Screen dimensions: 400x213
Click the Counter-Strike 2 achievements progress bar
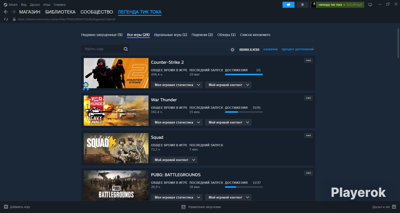click(244, 74)
